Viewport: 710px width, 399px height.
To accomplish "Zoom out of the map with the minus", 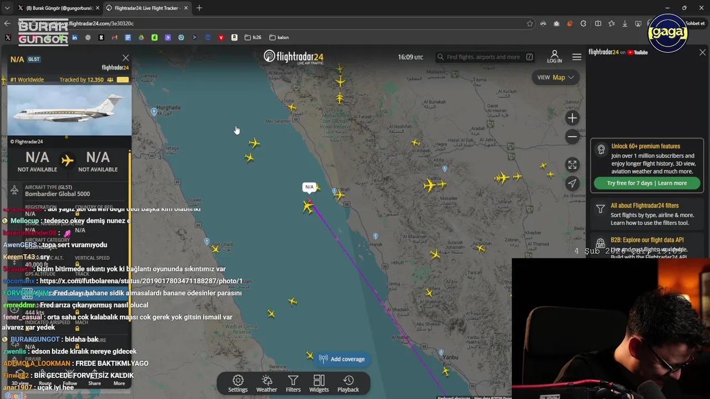I will [x=572, y=137].
